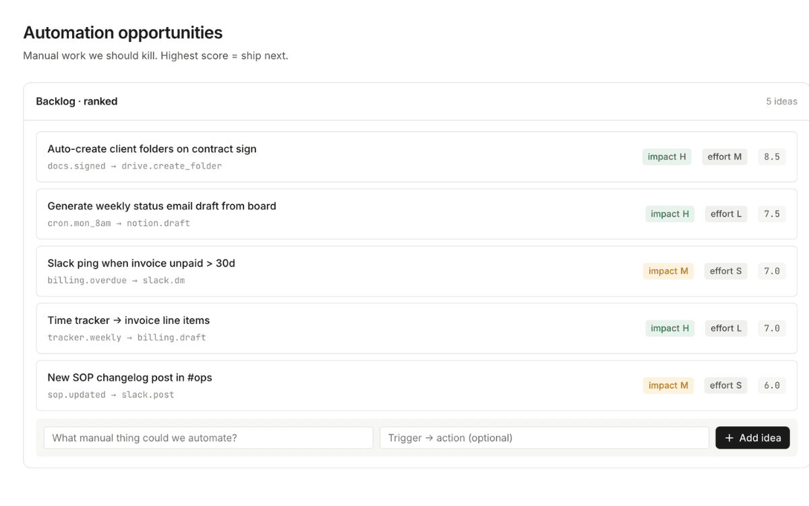
Task: Click the 'Automation opportunities' heading
Action: click(123, 32)
